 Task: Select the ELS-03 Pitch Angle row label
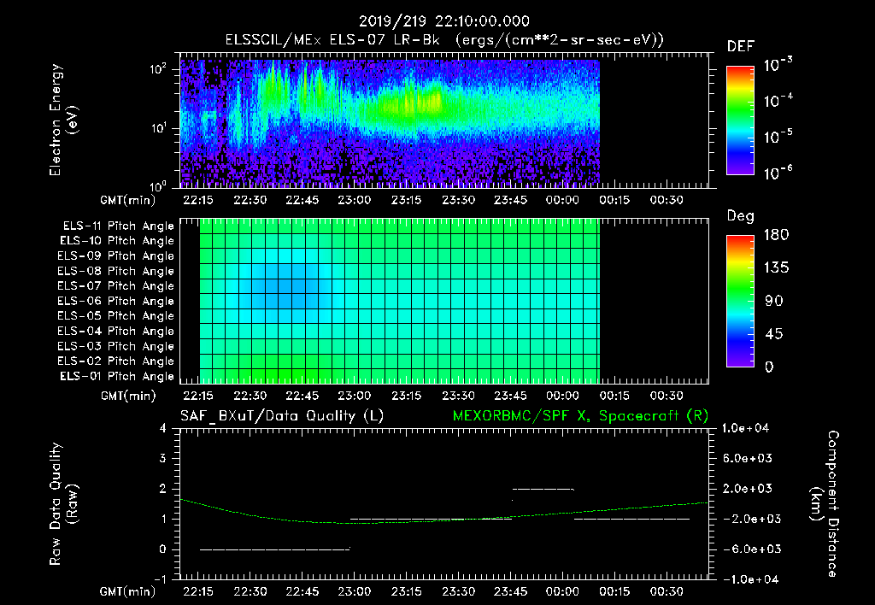click(115, 346)
